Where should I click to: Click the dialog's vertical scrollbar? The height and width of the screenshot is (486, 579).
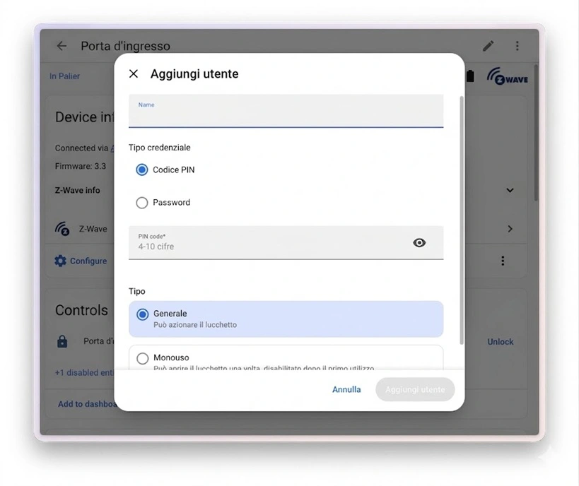click(x=461, y=220)
